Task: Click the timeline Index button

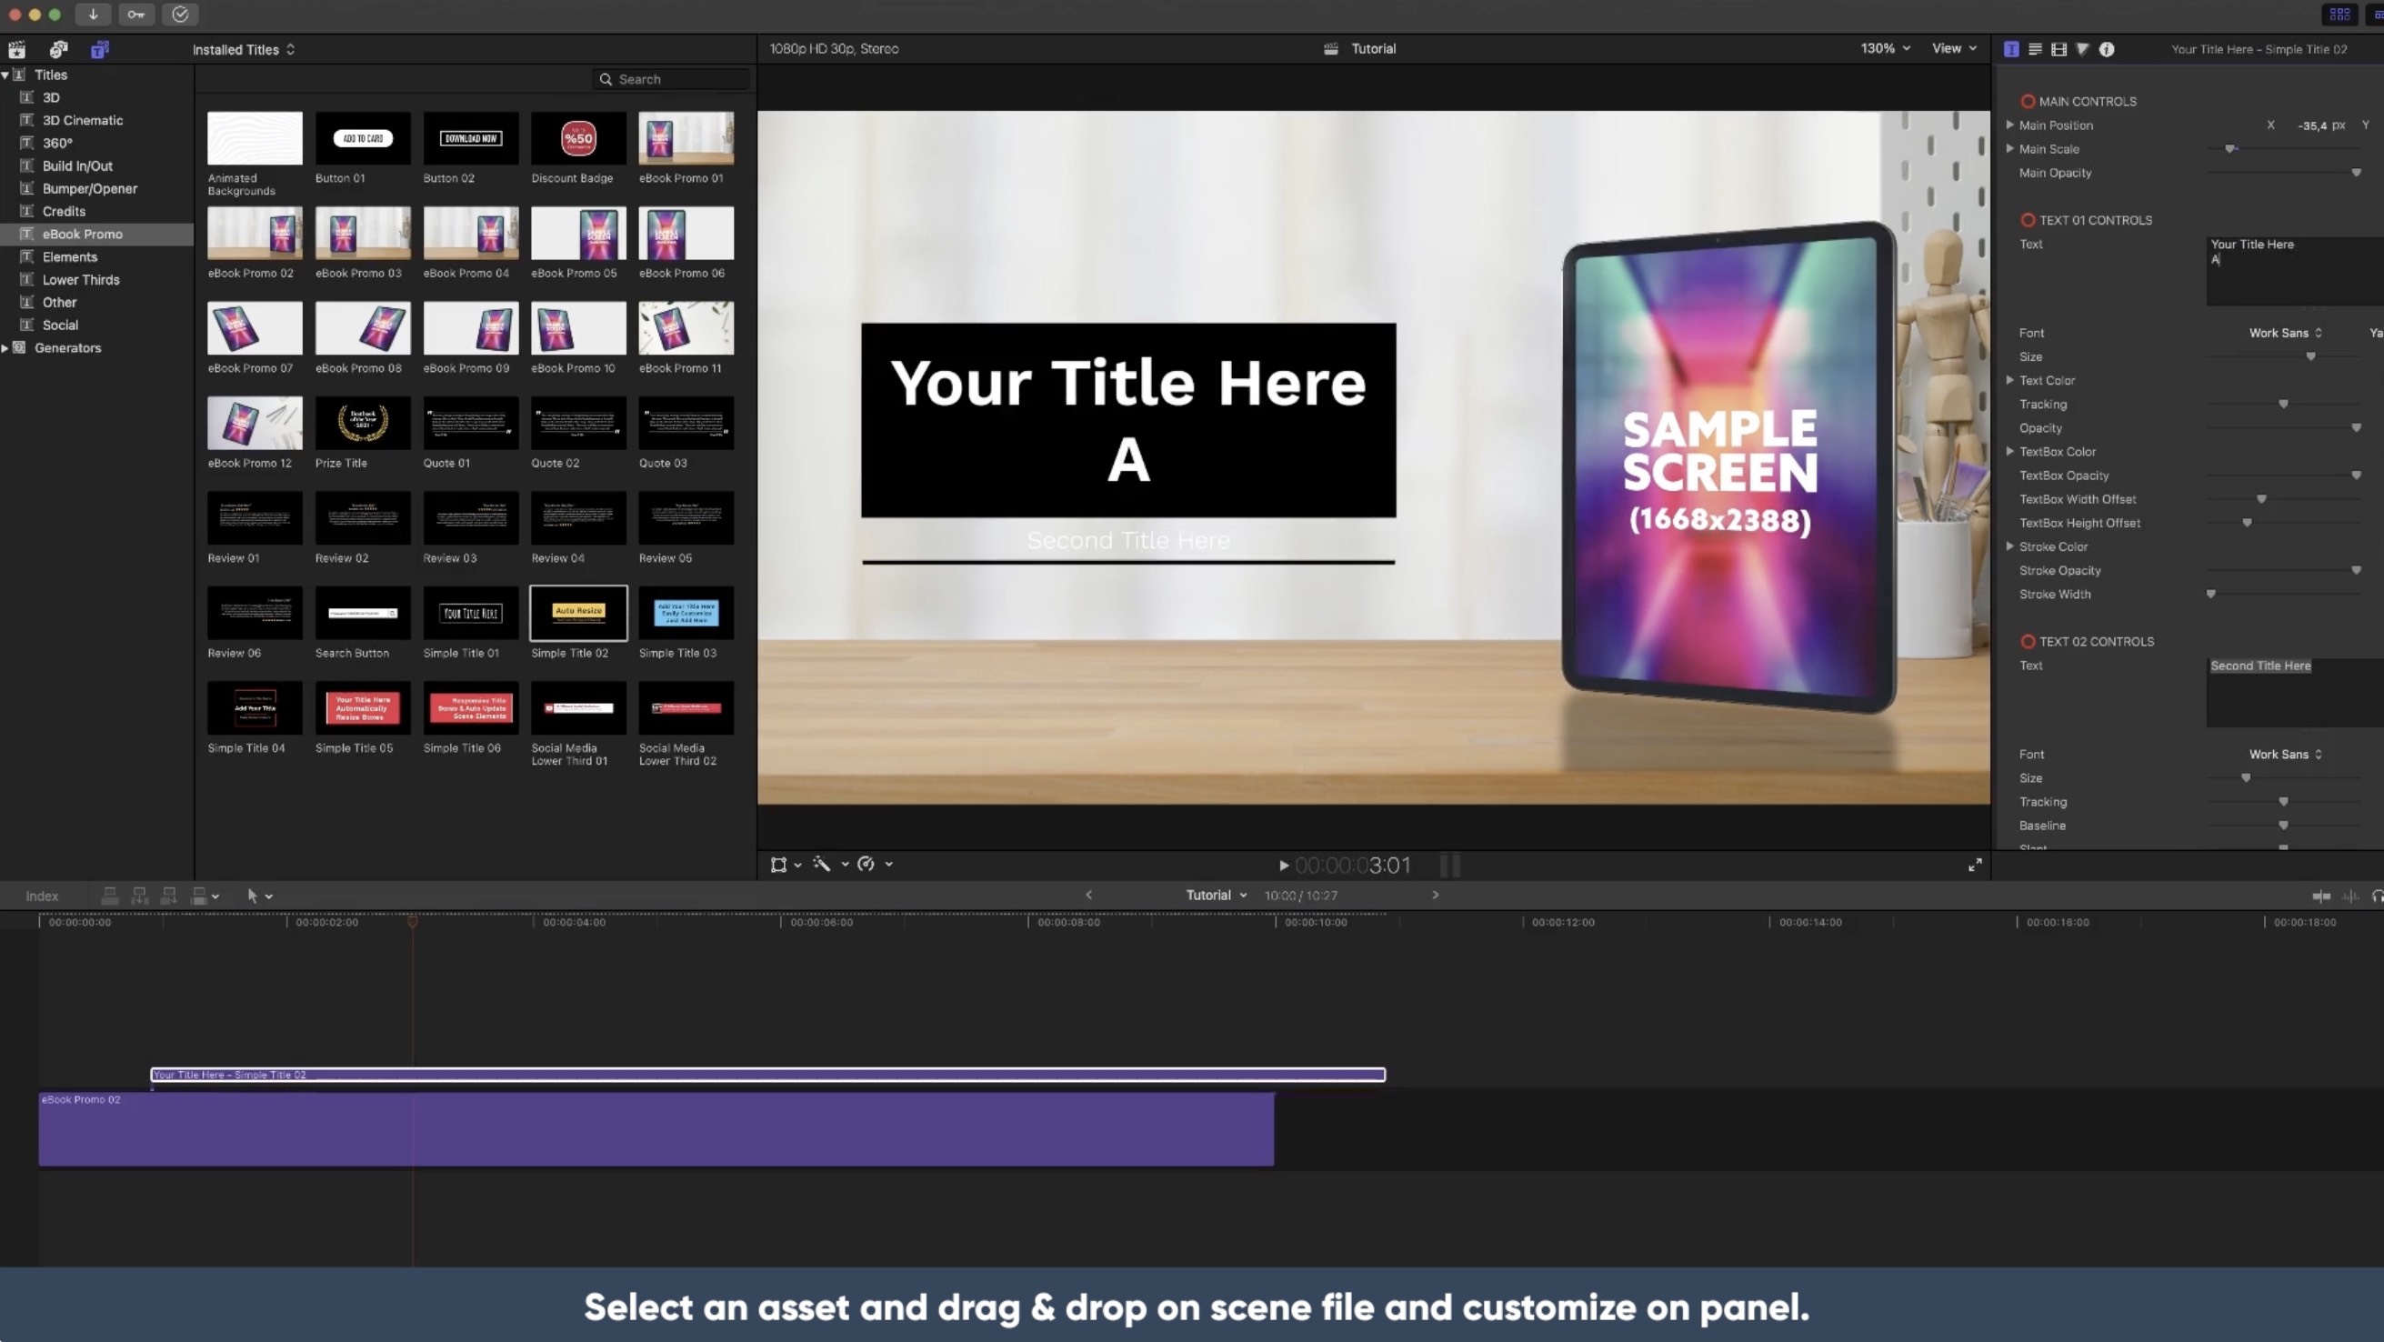Action: [x=42, y=896]
